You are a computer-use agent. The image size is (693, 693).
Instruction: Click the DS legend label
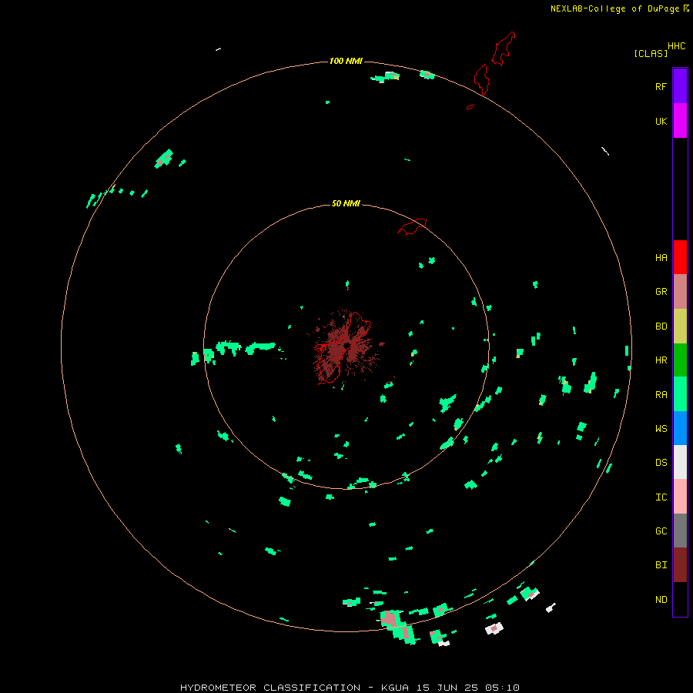pyautogui.click(x=661, y=462)
